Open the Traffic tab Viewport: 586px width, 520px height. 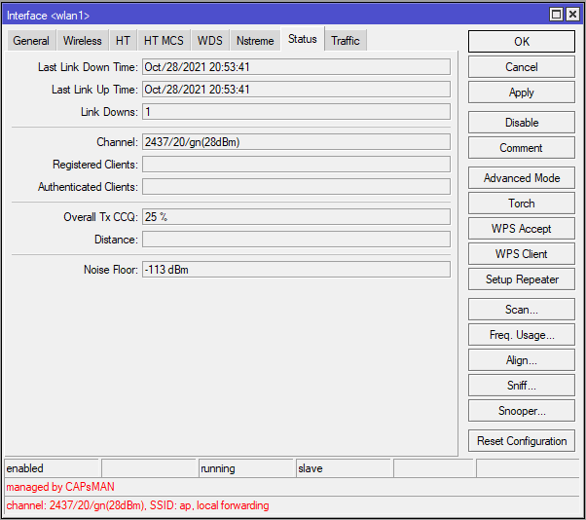coord(346,40)
